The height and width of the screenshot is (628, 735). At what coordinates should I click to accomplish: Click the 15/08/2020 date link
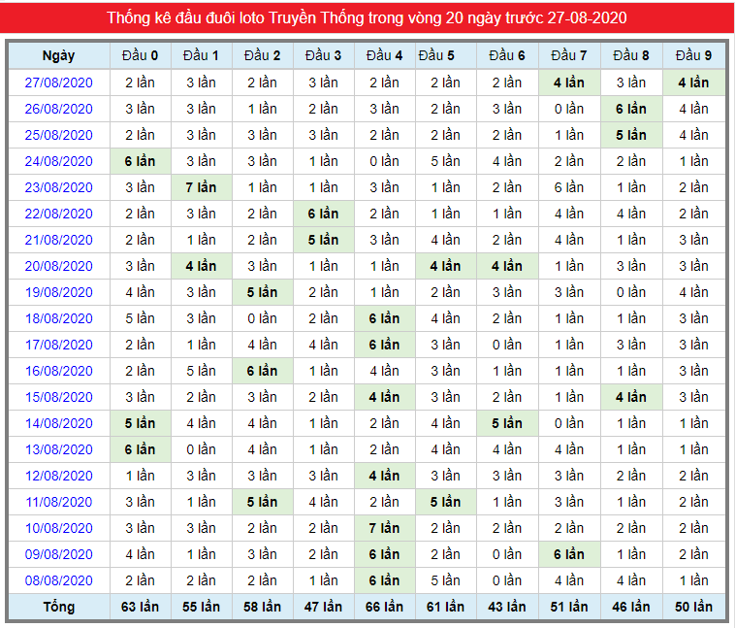58,397
